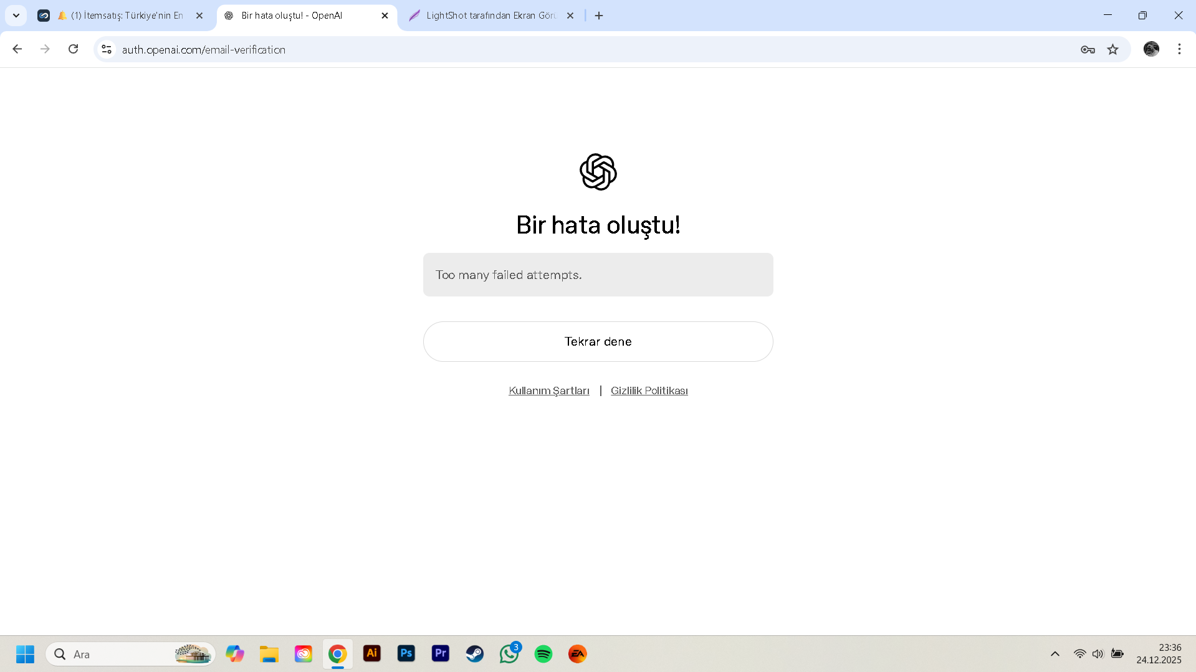This screenshot has width=1196, height=672.
Task: Open the Wi-Fi network settings
Action: pos(1079,654)
